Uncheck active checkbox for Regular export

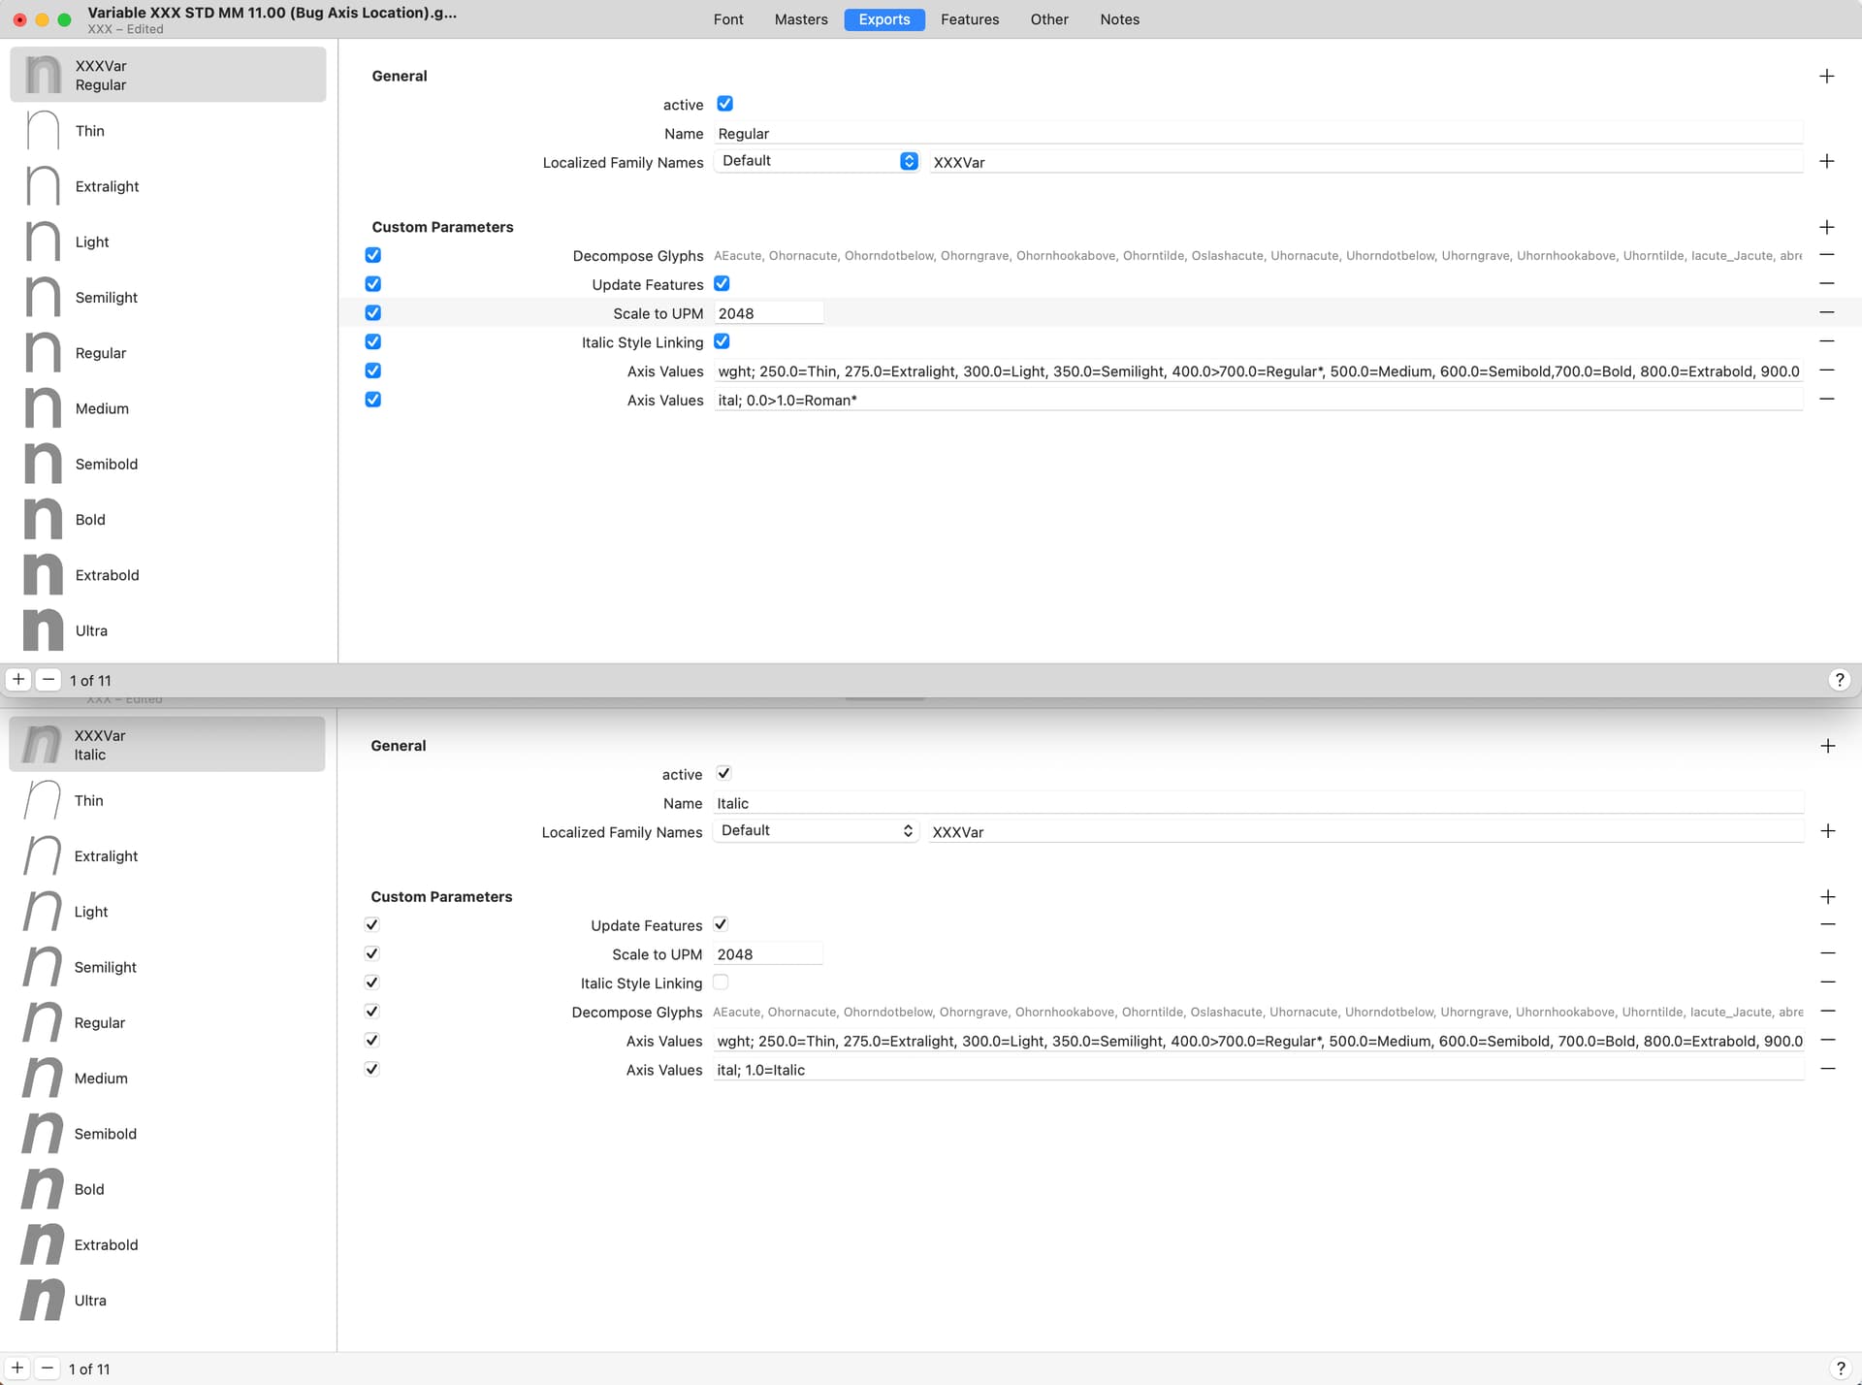(x=724, y=104)
